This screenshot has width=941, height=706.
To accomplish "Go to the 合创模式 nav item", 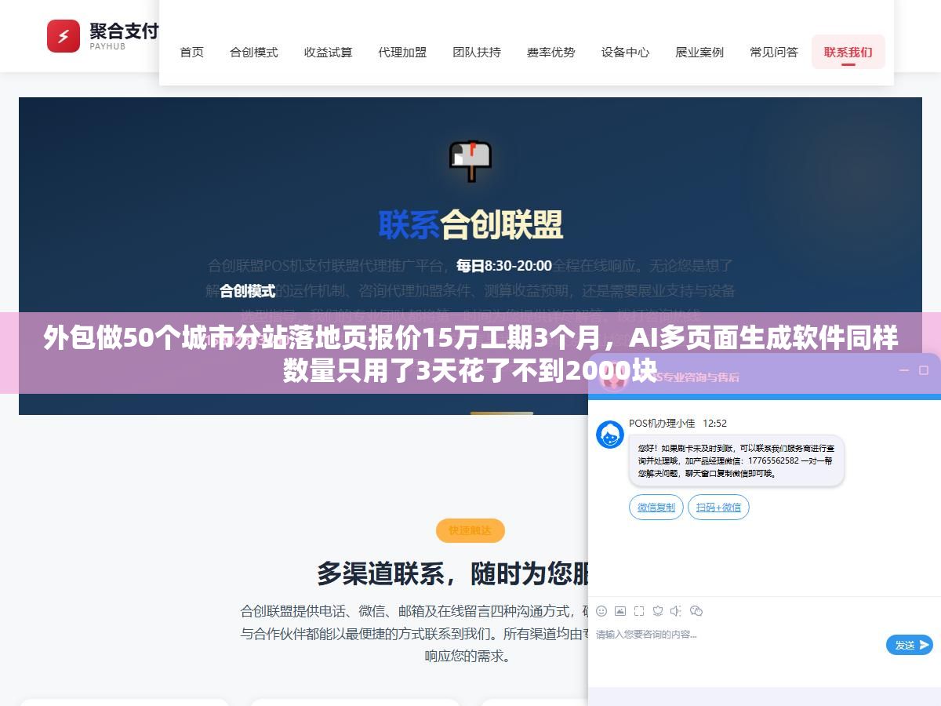I will pos(254,52).
